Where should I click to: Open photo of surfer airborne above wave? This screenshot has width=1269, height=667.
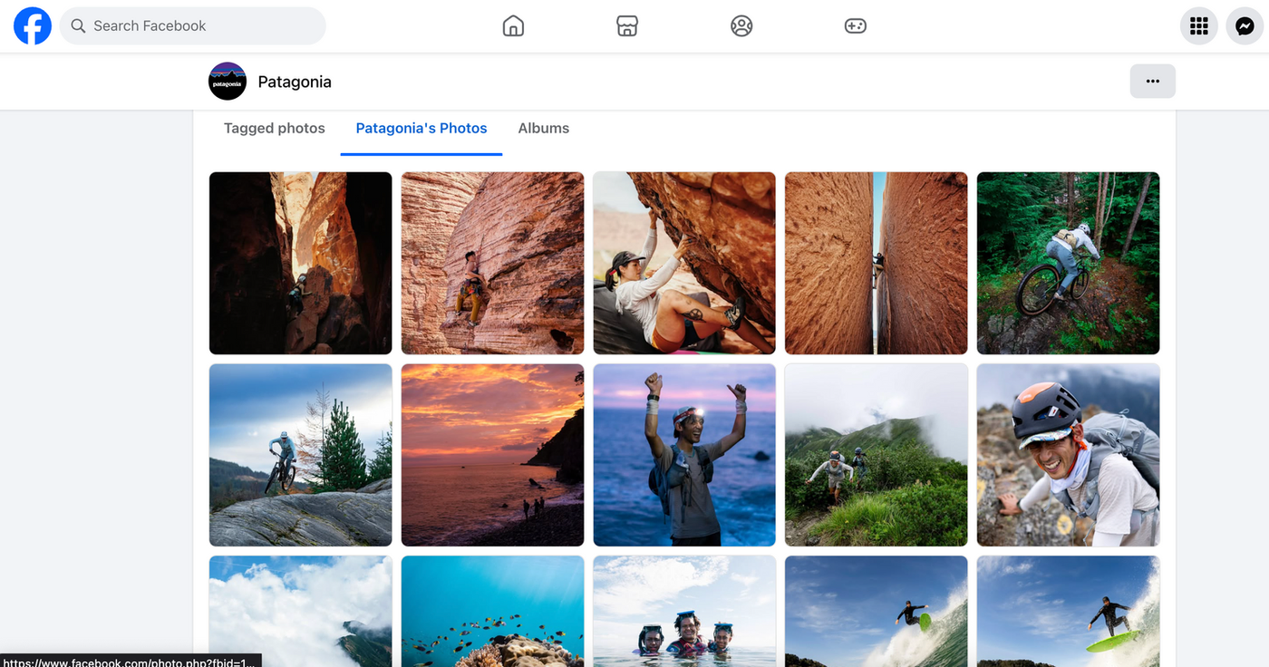tap(877, 612)
